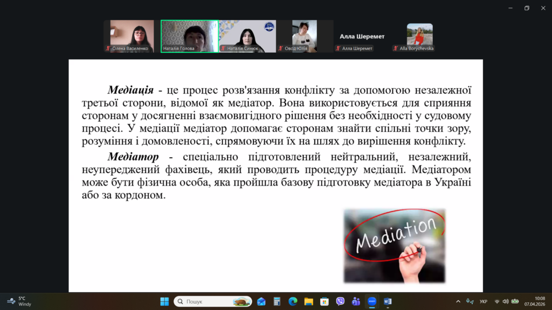Open the clock and date panel
Image resolution: width=552 pixels, height=310 pixels.
click(539, 301)
